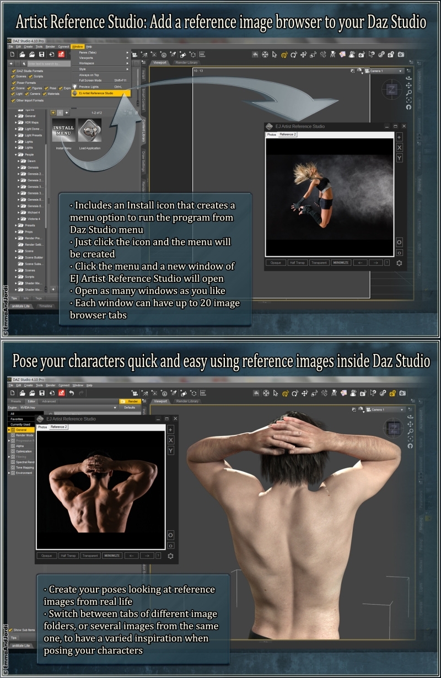Click New Scene icon beside the open Window menu
The height and width of the screenshot is (678, 441).
pos(13,54)
